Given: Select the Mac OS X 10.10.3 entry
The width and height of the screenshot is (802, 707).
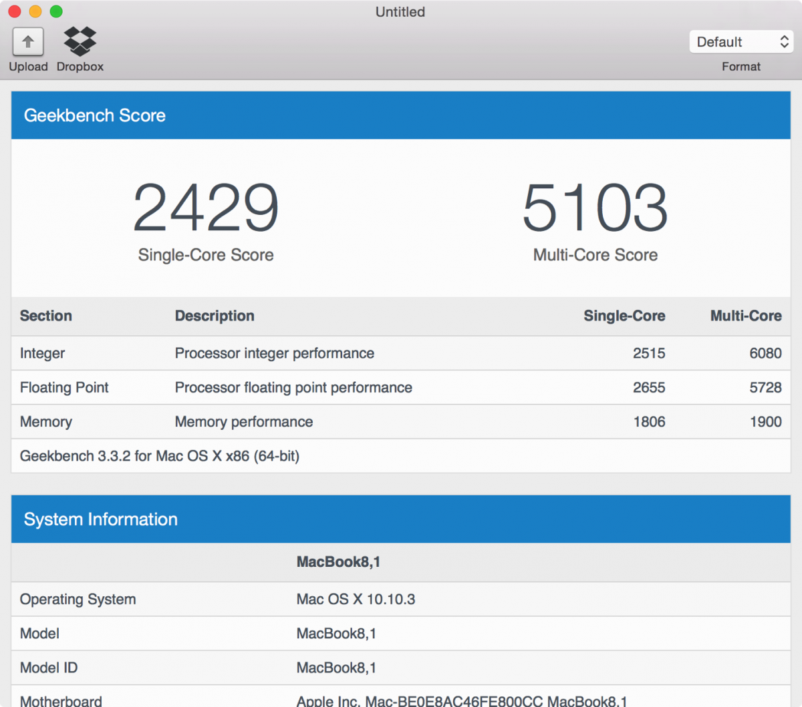Looking at the screenshot, I should point(355,599).
